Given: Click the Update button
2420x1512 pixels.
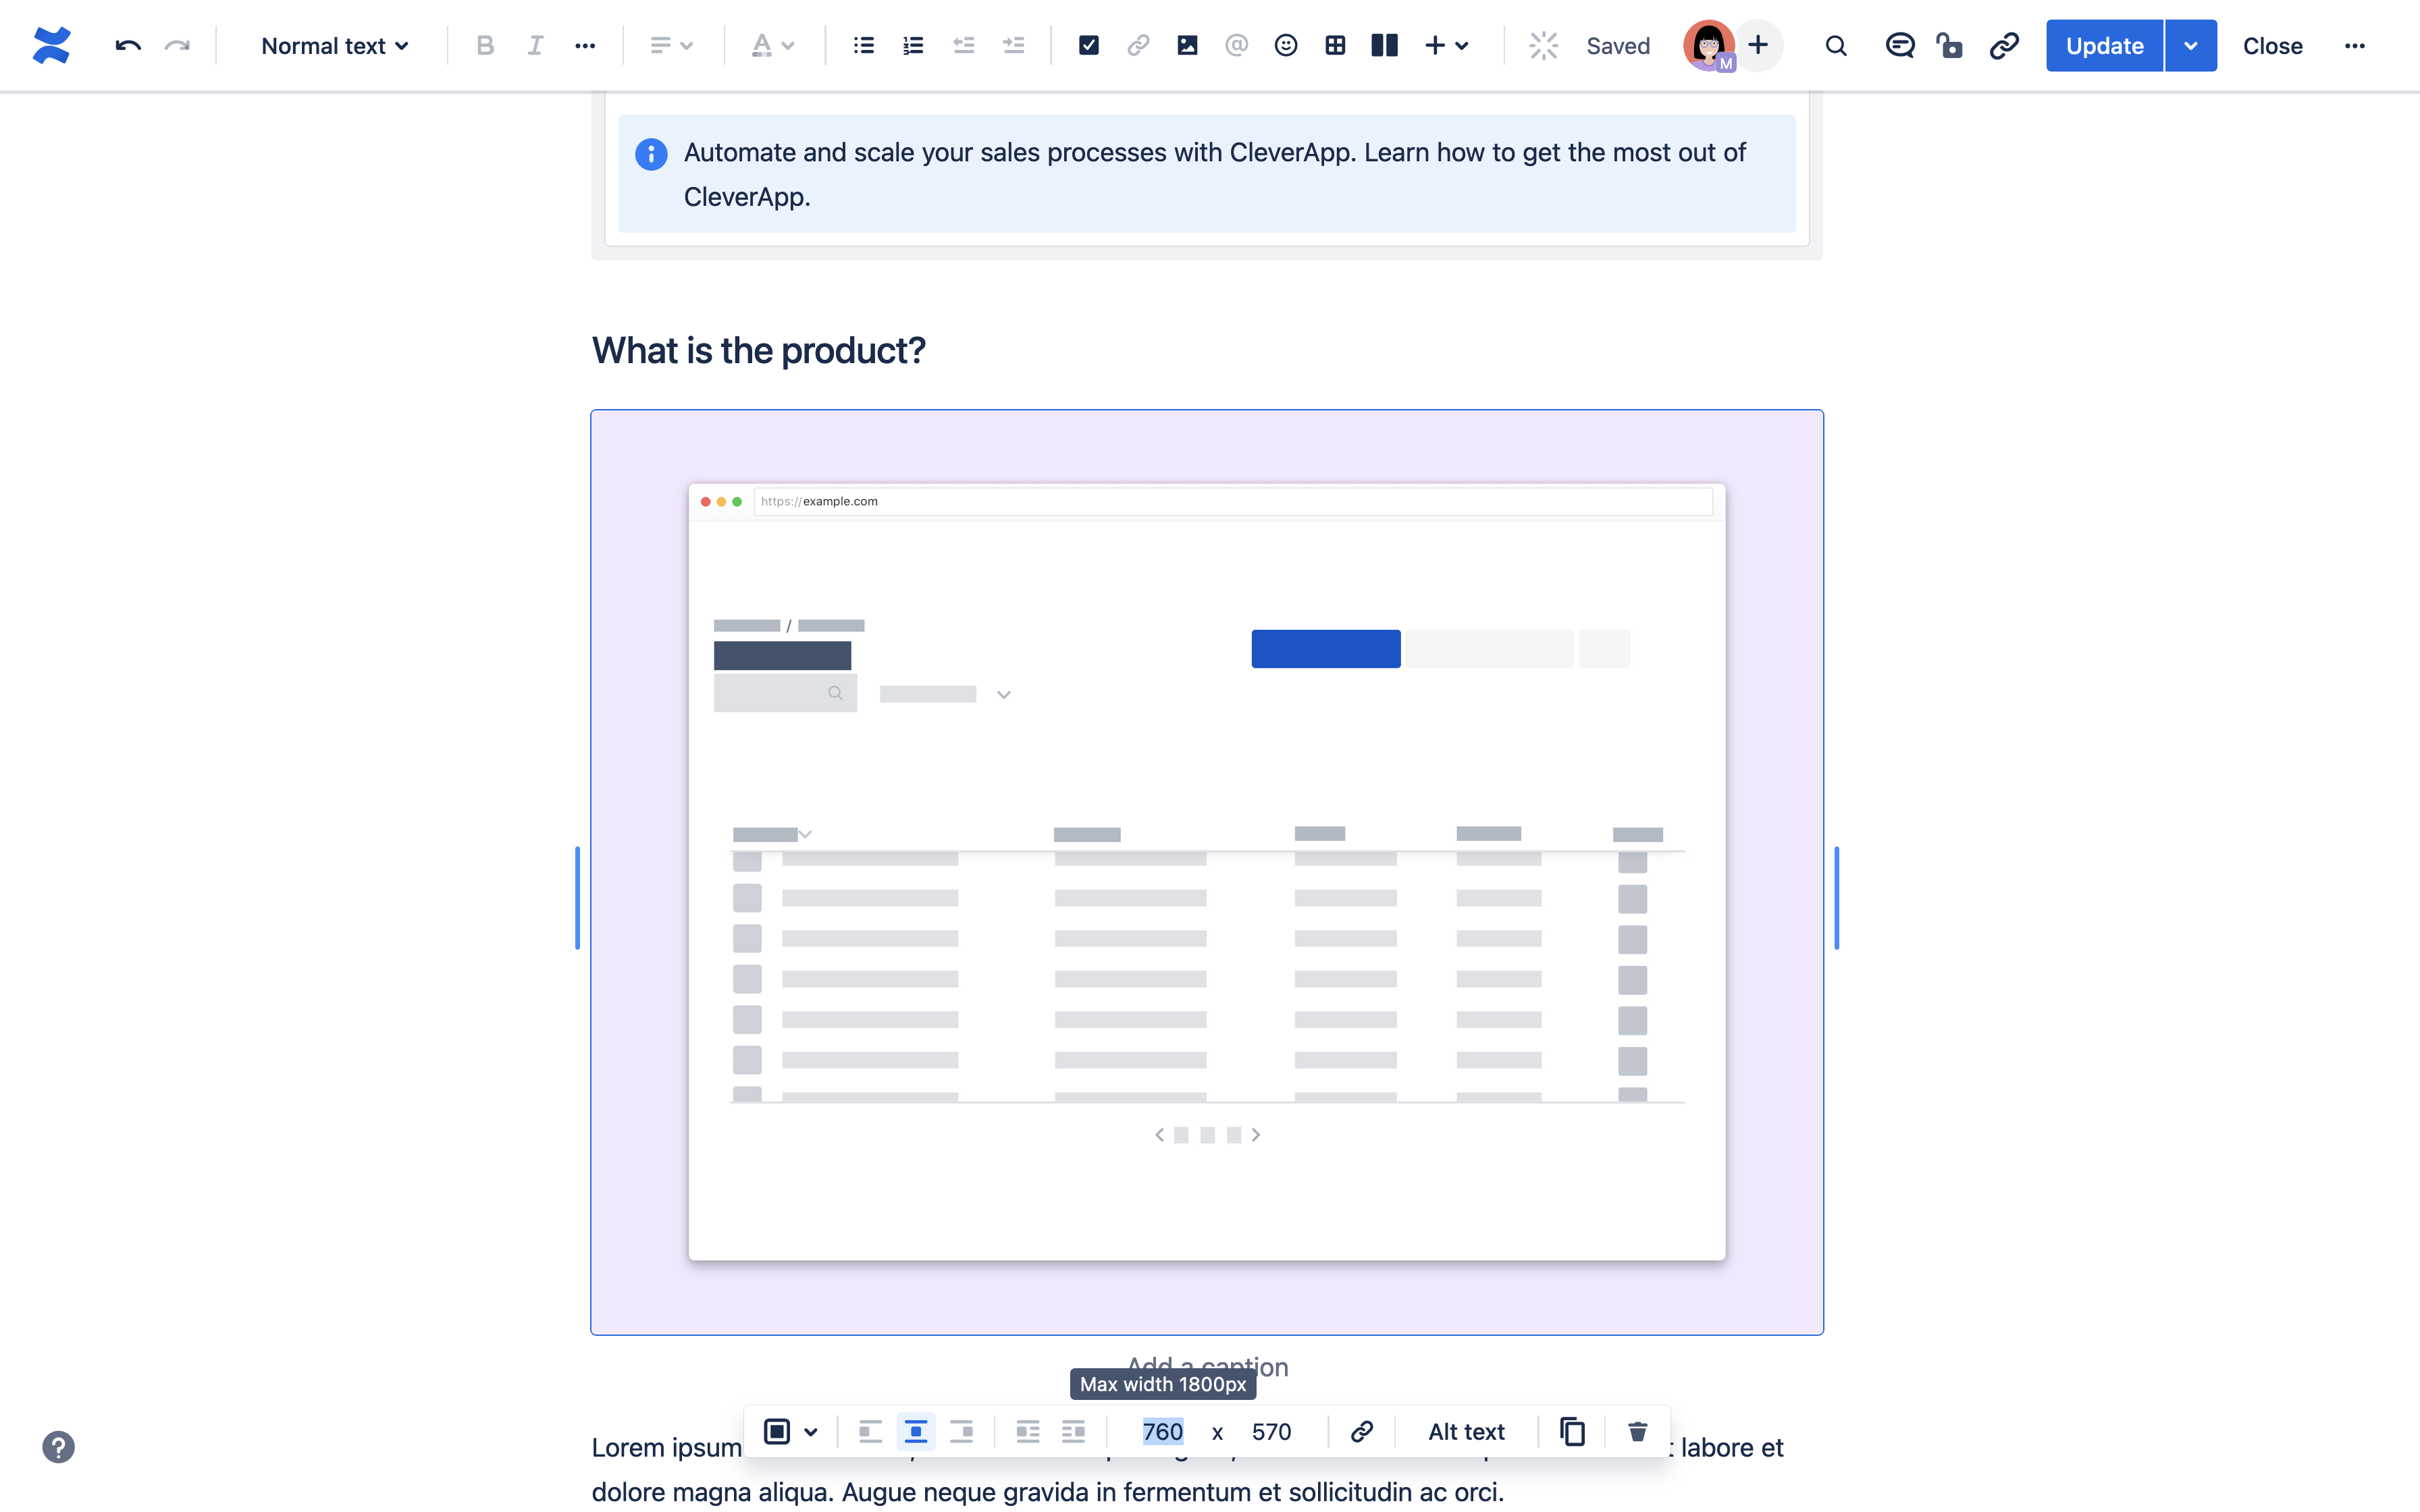Looking at the screenshot, I should click(2104, 45).
